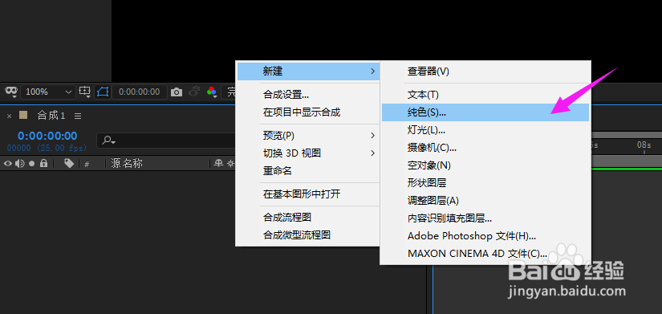
Task: Click the solo dot column header icon
Action: 31,164
